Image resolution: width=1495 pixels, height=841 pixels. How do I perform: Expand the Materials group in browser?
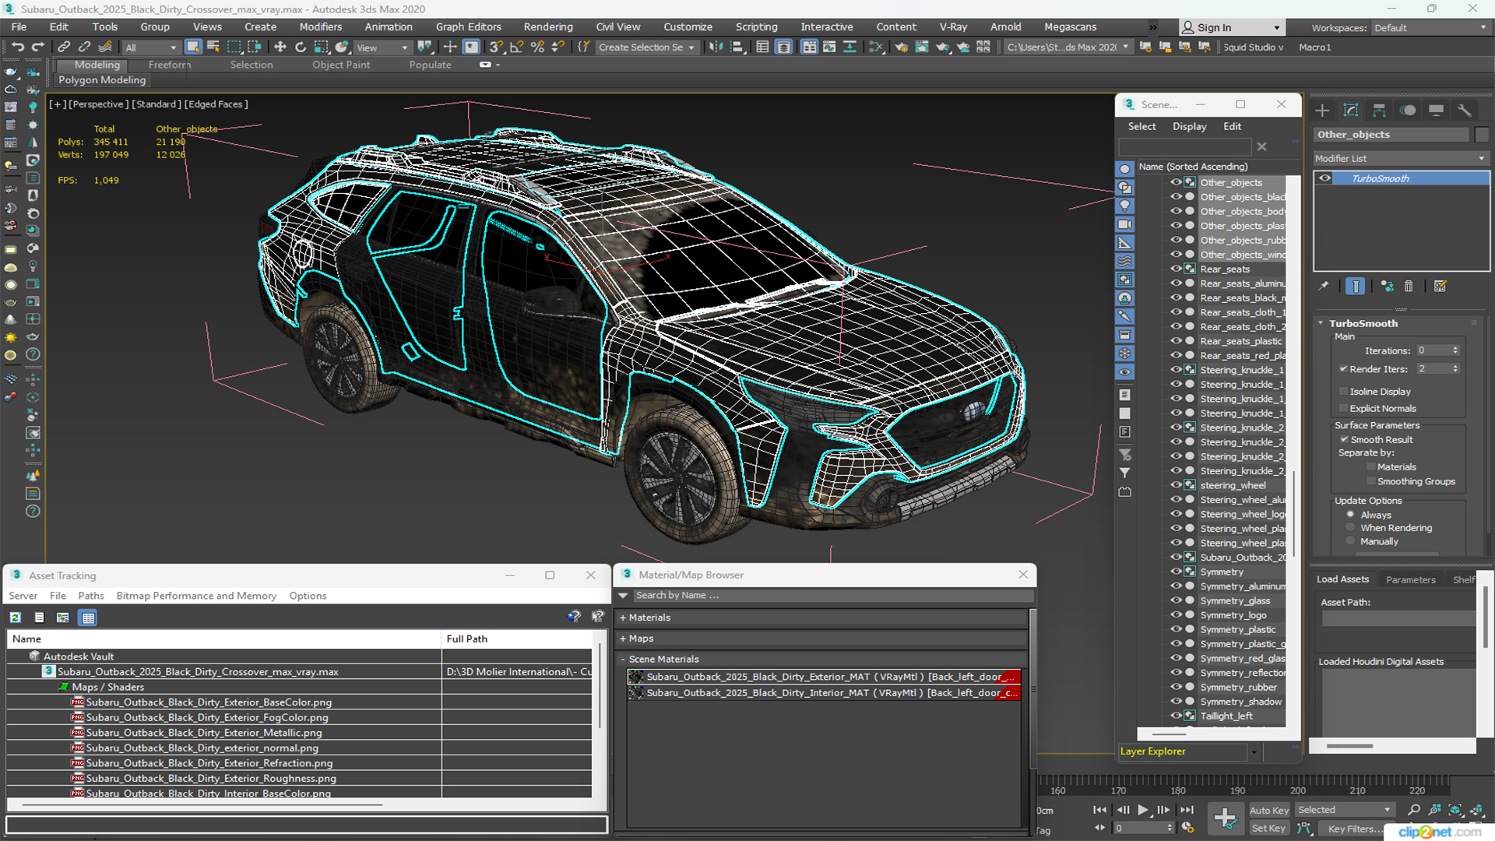(x=623, y=618)
